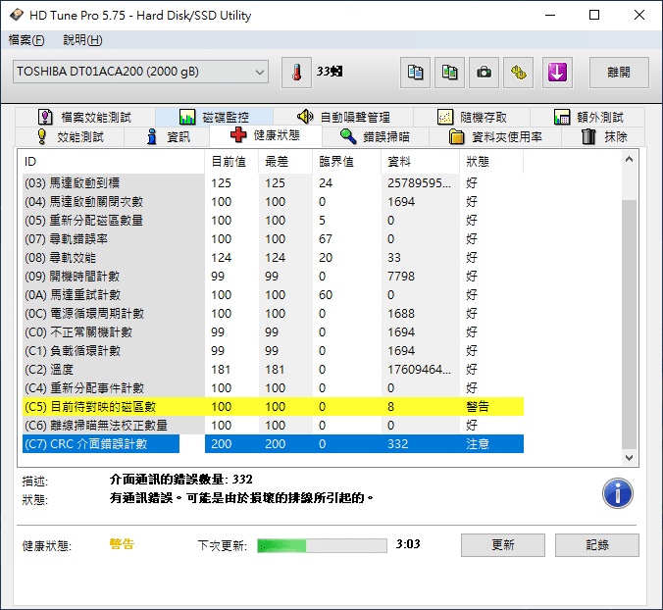The image size is (663, 610).
Task: Switch to the 效能測試 tab
Action: pyautogui.click(x=71, y=136)
